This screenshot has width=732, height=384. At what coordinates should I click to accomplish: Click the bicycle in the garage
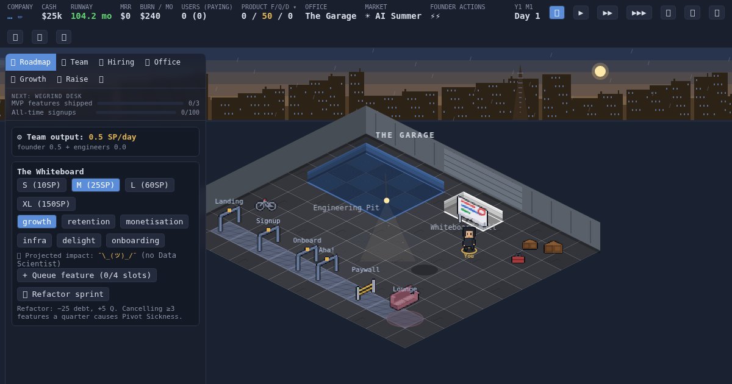click(x=266, y=204)
